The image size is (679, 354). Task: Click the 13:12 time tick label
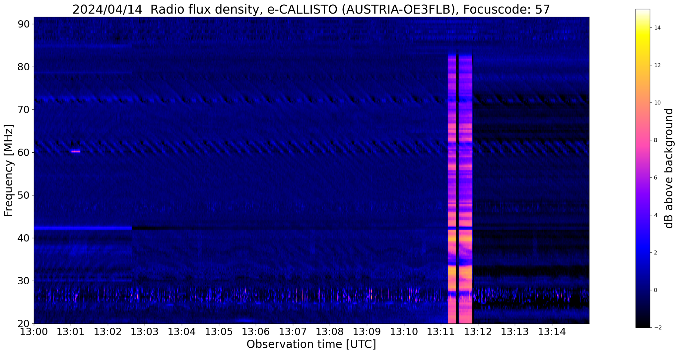coord(478,331)
